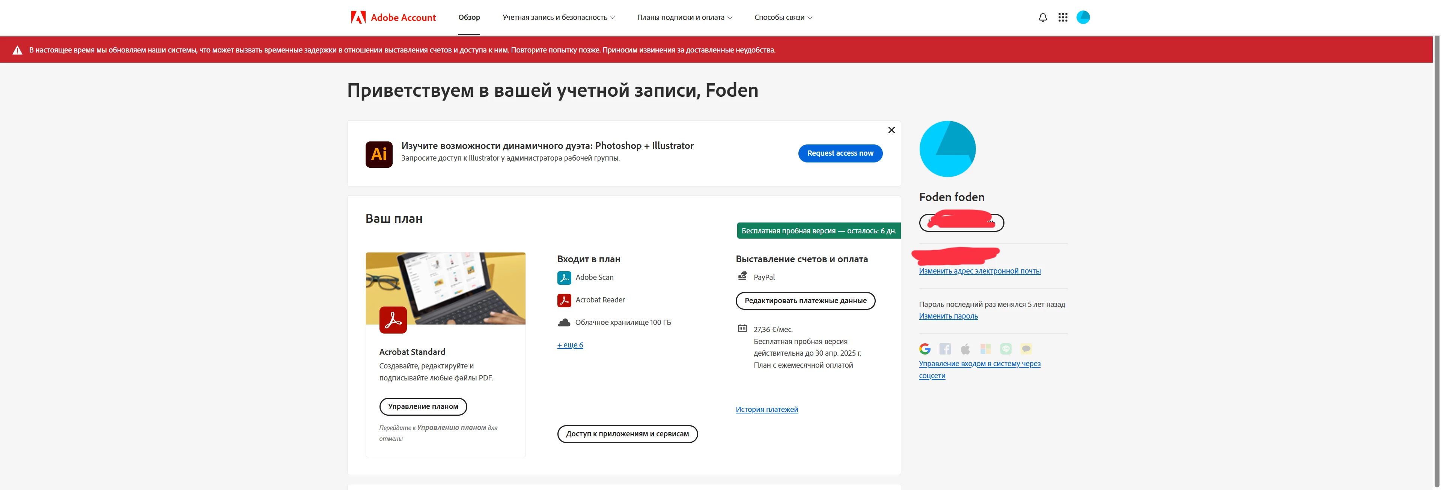Click Управление планом button
Screen dimensions: 1441x490
coord(423,407)
